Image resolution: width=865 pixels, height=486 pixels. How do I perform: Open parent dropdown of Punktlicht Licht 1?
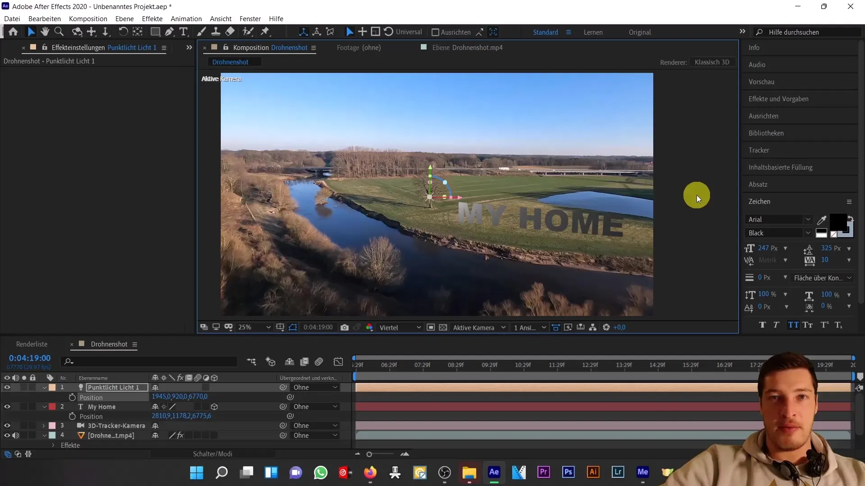(315, 387)
